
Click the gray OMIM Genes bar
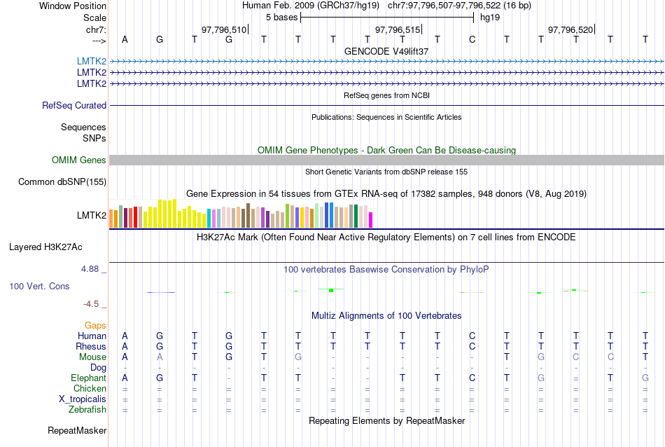pos(387,160)
